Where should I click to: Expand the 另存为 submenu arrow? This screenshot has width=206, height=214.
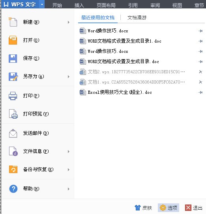coord(69,77)
